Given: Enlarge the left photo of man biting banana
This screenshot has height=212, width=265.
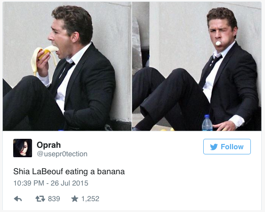Looking at the screenshot, I should 67,66.
